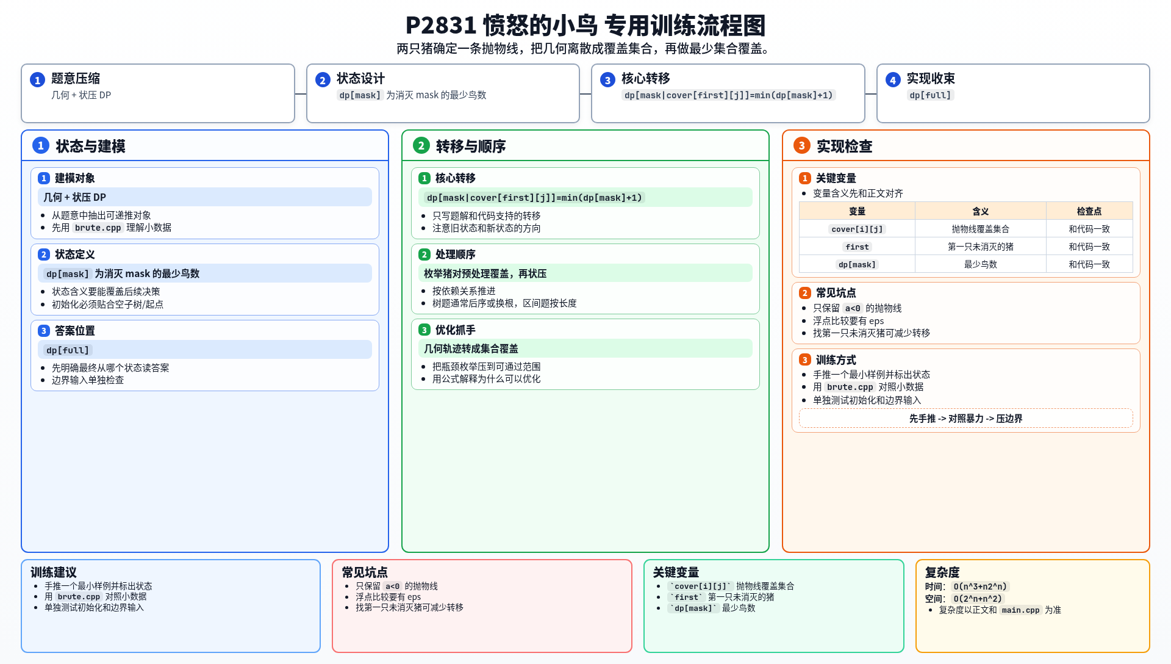Click the 训练建议 heading in the bottom card
1171x664 pixels.
coord(54,572)
